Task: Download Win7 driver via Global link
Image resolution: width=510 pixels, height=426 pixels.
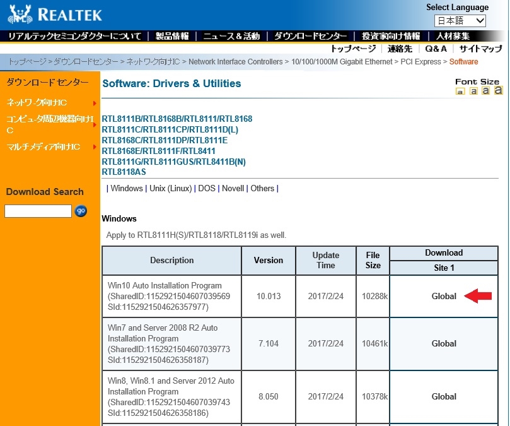Action: 444,343
